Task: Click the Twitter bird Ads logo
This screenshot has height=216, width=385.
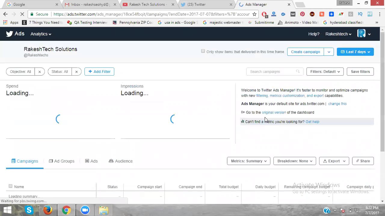Action: (15, 34)
